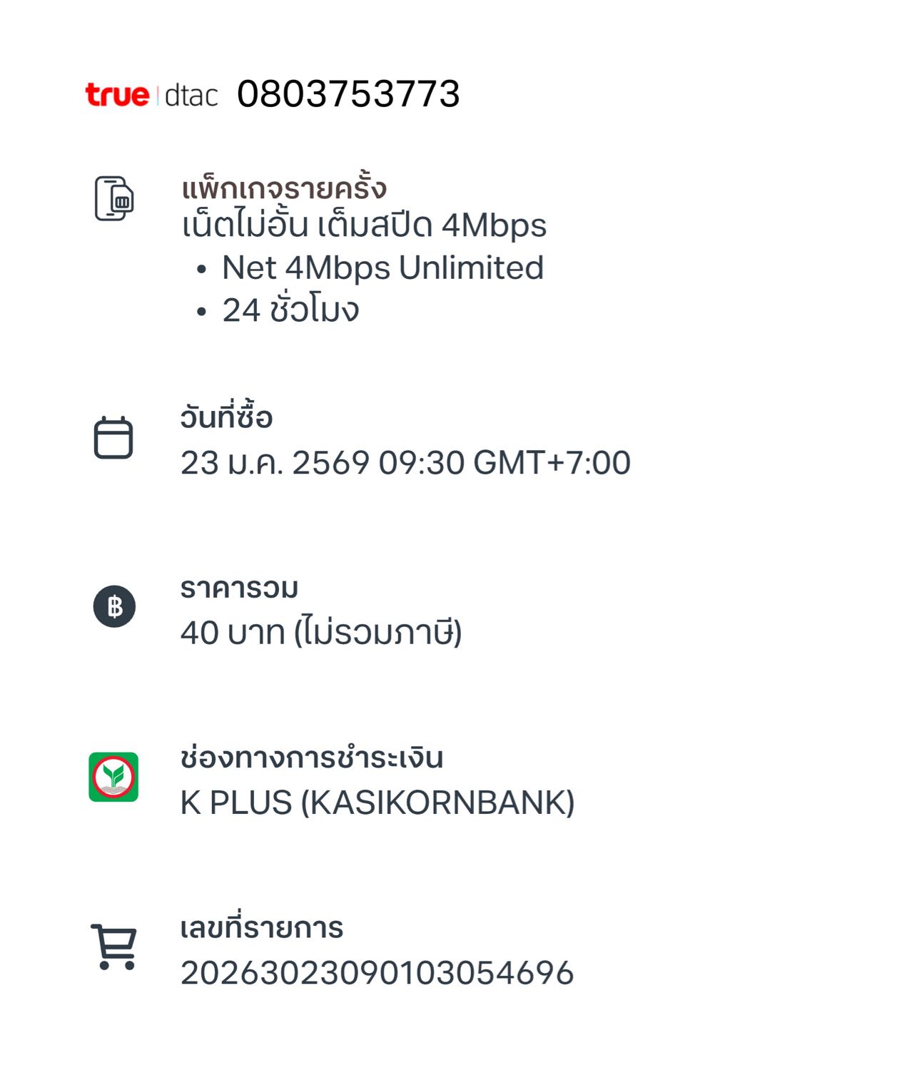Screen dimensions: 922x1070
Task: Select the phone number 0803753773
Action: click(x=348, y=94)
